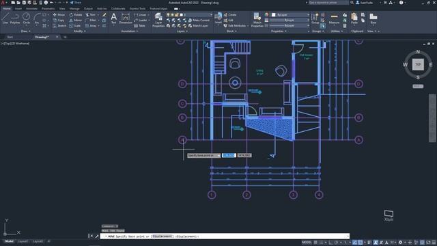Toggle object snap in status bar
Screen dimensions: 437x246
(x=361, y=243)
